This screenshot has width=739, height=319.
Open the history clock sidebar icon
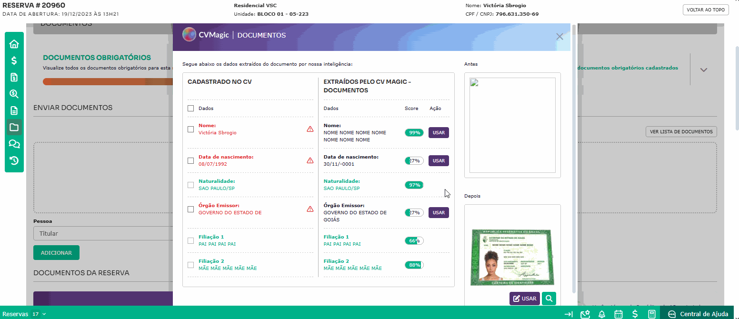point(14,160)
